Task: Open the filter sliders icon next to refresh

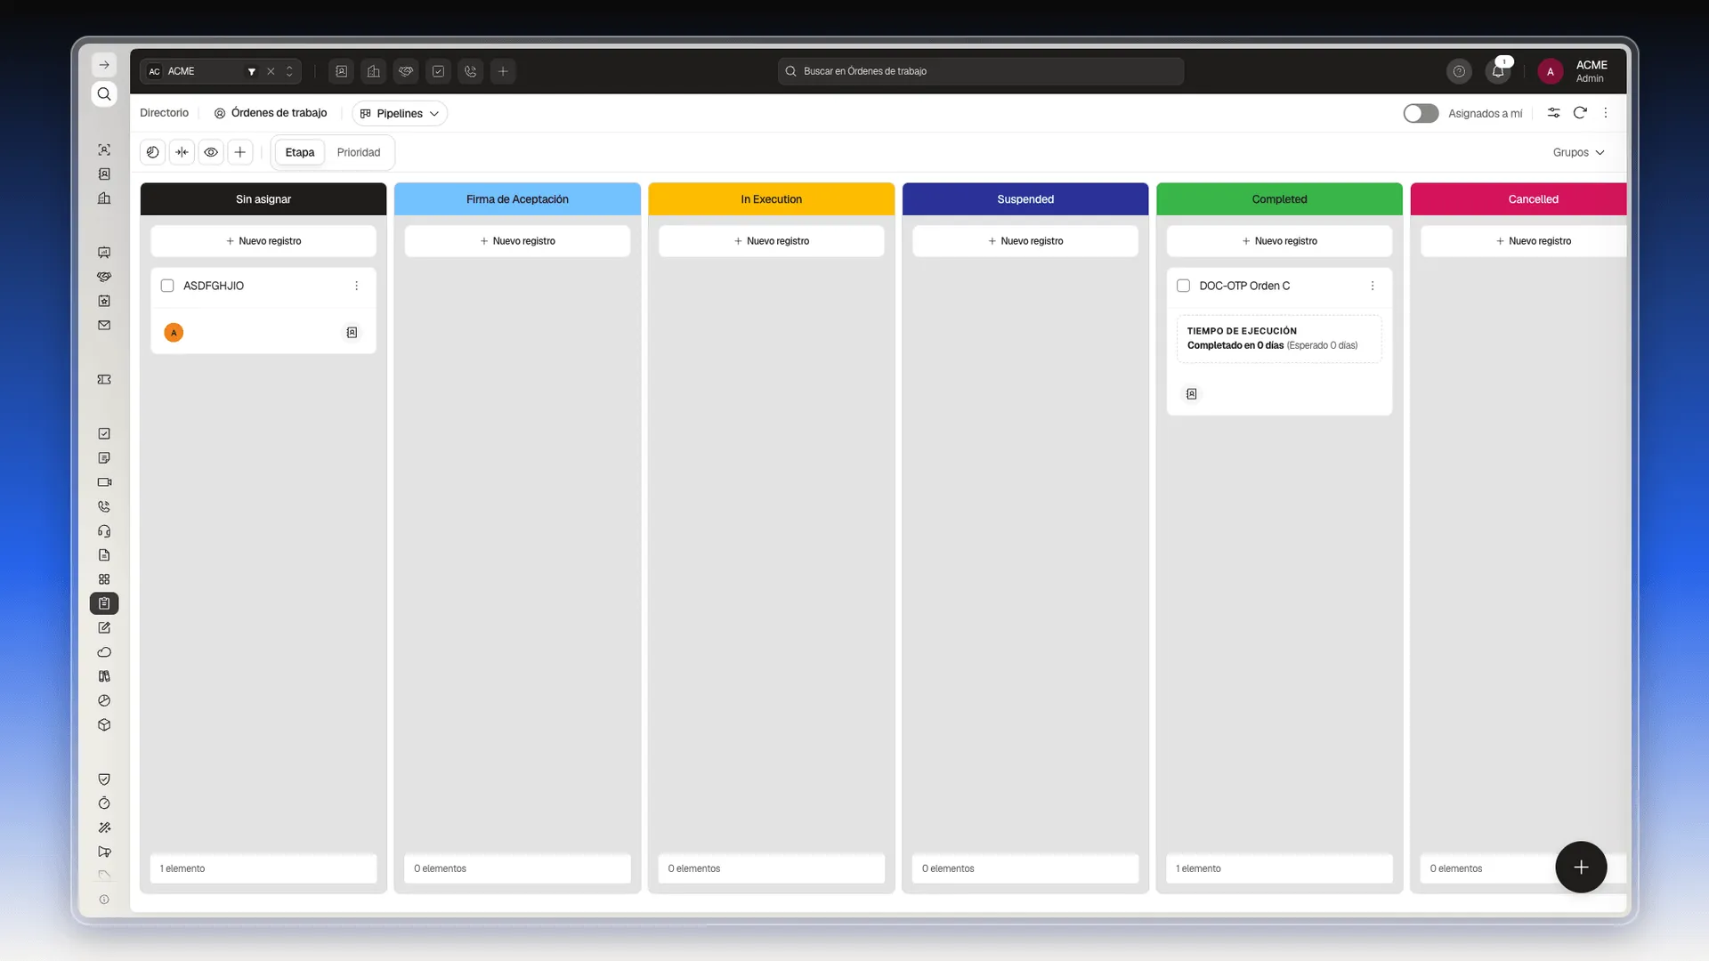Action: click(x=1553, y=113)
